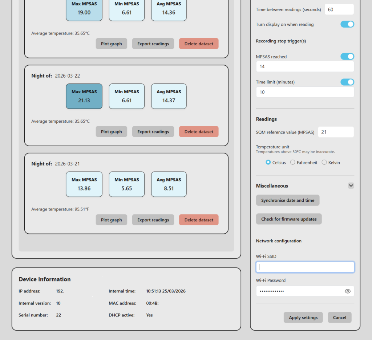The height and width of the screenshot is (340, 372).
Task: Select Fahrenheit temperature unit
Action: tap(293, 163)
